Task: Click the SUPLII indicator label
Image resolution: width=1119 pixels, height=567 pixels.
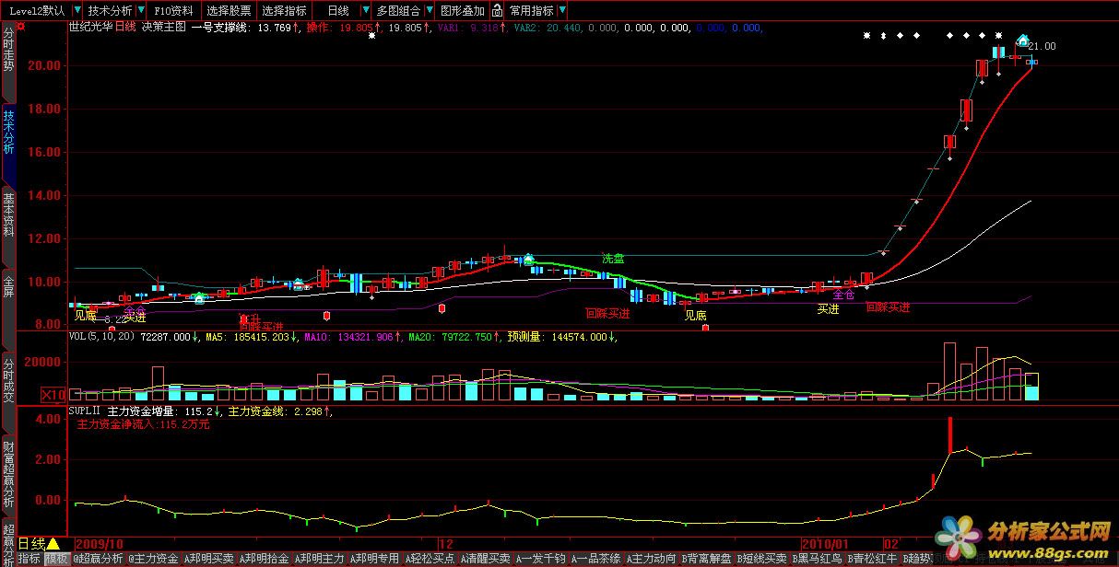Action: click(84, 412)
